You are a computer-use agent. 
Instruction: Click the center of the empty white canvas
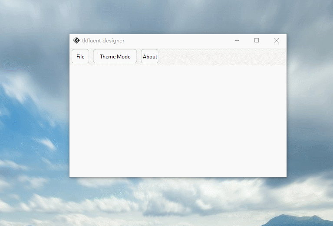pyautogui.click(x=178, y=121)
